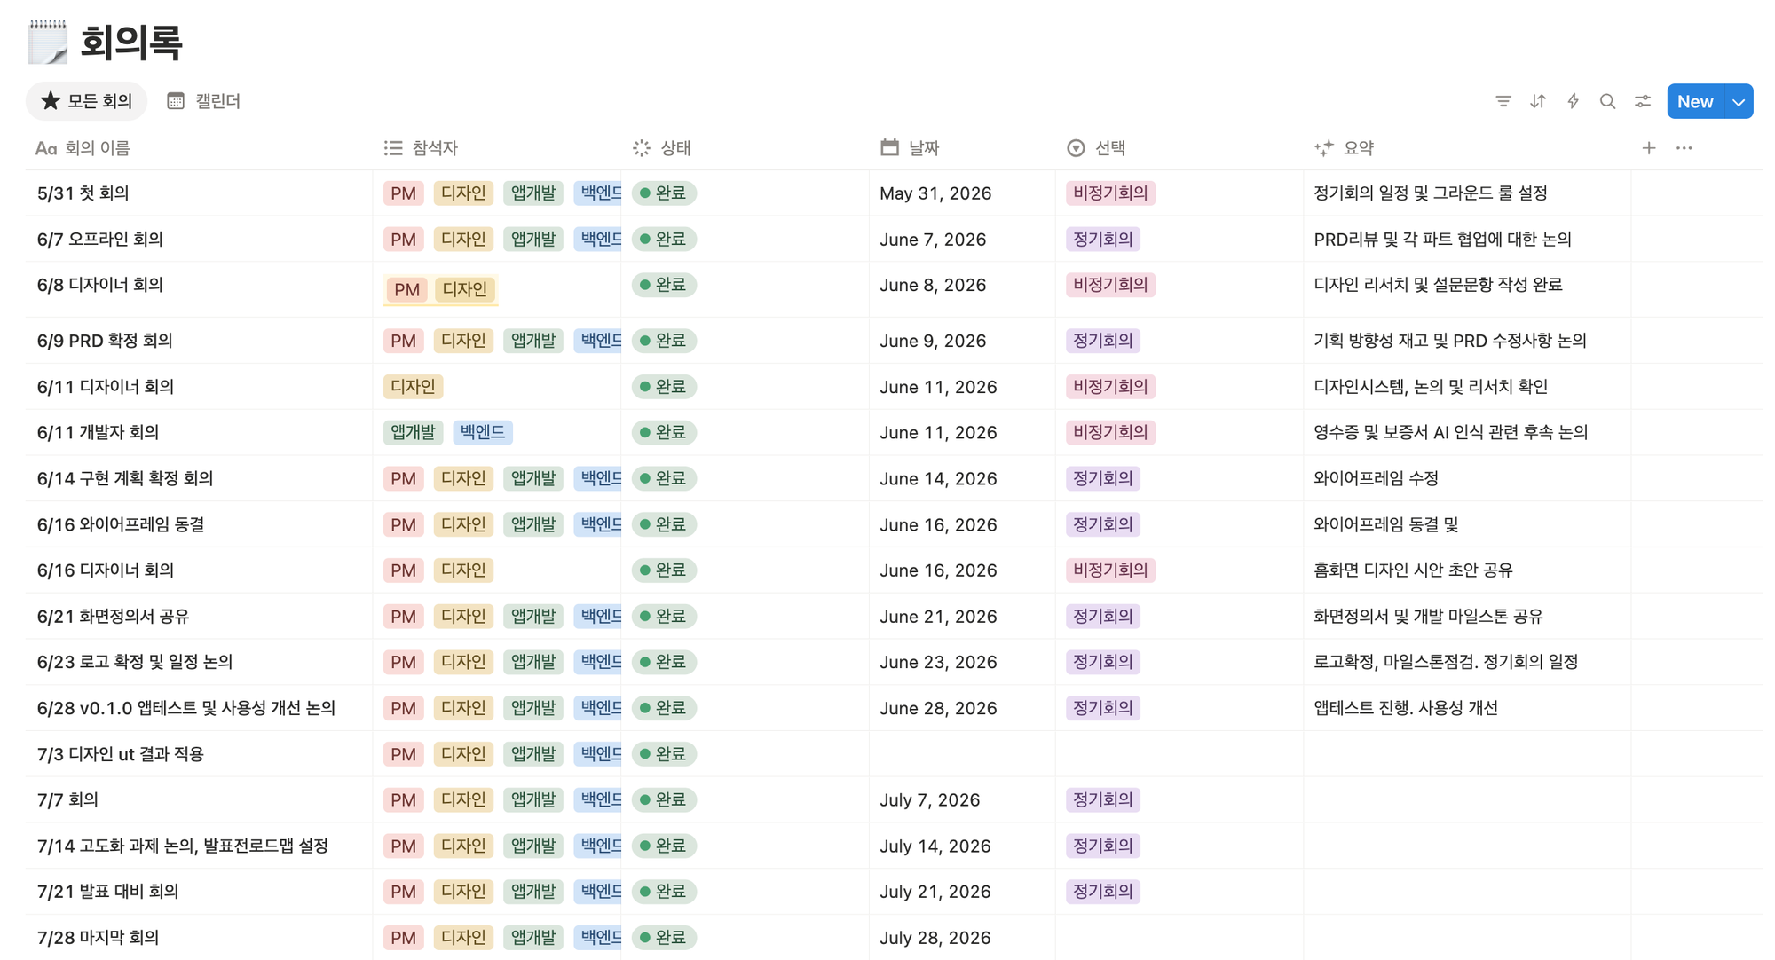Click the date June 23, 2026

click(x=938, y=662)
